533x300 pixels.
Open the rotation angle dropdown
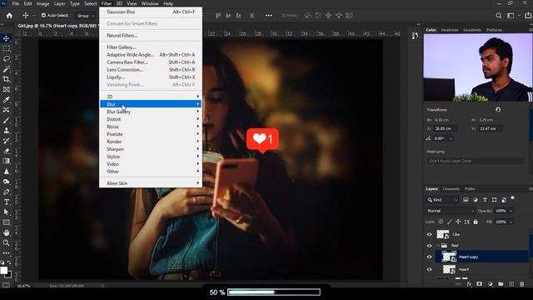pyautogui.click(x=451, y=139)
